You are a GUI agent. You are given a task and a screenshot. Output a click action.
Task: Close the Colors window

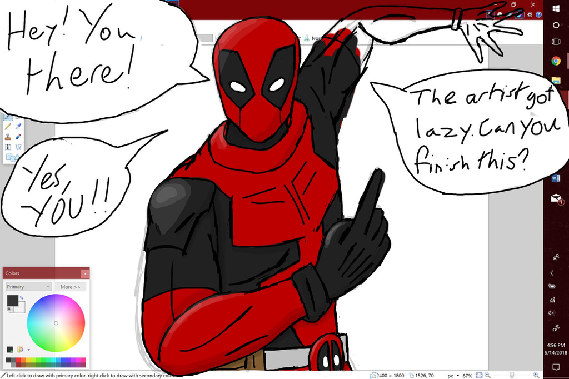point(85,273)
